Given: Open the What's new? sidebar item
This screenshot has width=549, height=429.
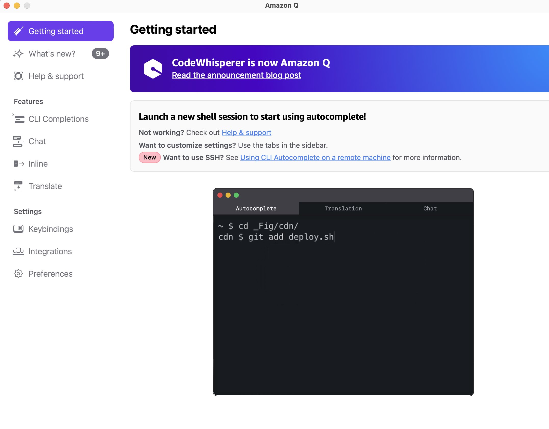Looking at the screenshot, I should pyautogui.click(x=61, y=53).
